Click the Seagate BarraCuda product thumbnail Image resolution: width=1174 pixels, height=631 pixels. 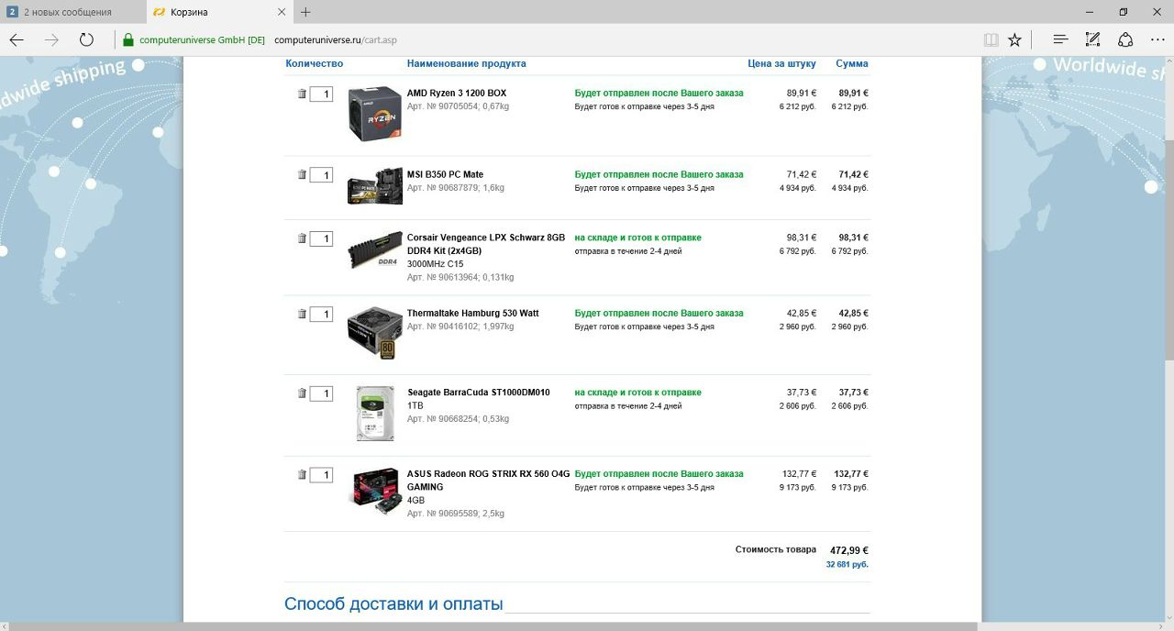[x=375, y=414]
